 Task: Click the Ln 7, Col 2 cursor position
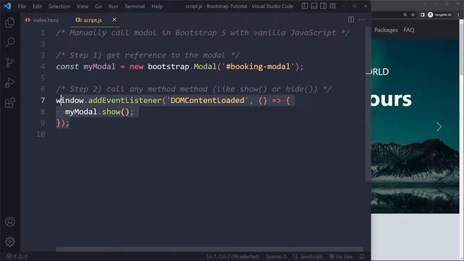(x=233, y=257)
